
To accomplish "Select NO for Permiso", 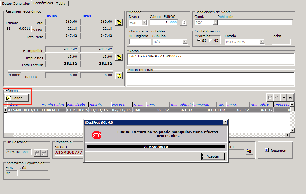I will [210, 41].
